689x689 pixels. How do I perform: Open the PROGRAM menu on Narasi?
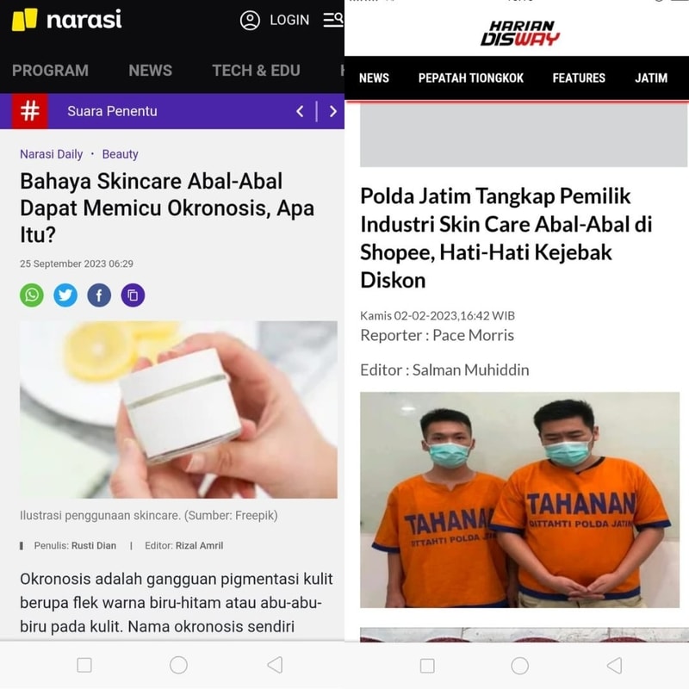point(50,71)
